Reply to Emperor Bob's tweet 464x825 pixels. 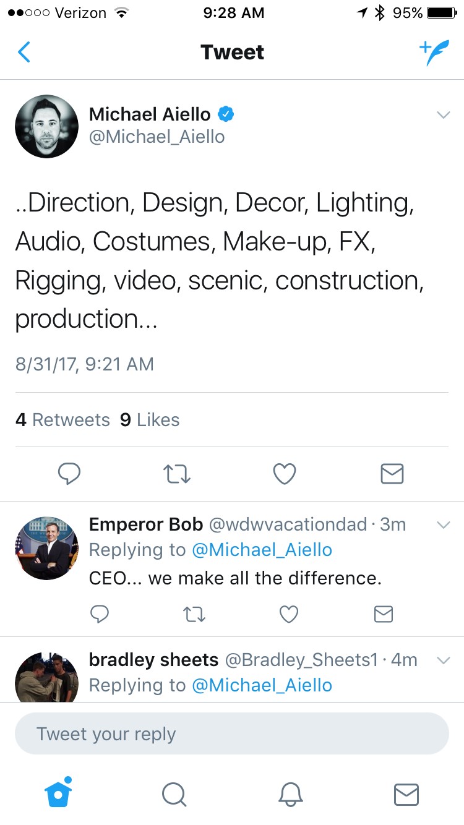click(100, 613)
